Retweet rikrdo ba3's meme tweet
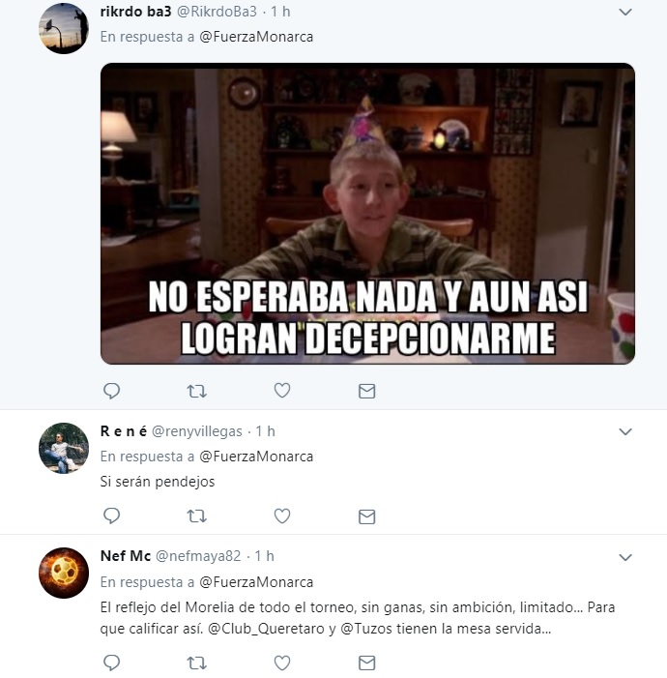 (x=196, y=392)
